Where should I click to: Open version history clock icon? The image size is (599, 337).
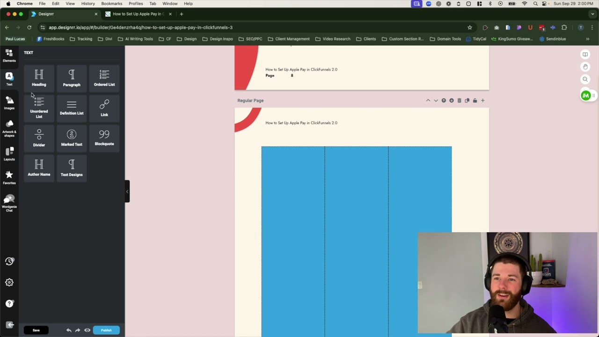9,262
